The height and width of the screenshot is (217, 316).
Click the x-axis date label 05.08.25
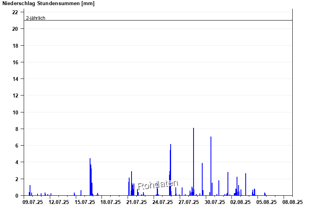pyautogui.click(x=267, y=202)
